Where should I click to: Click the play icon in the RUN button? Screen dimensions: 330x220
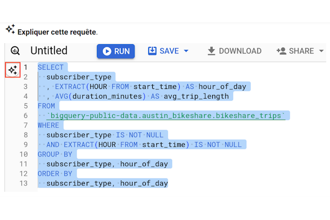[107, 51]
